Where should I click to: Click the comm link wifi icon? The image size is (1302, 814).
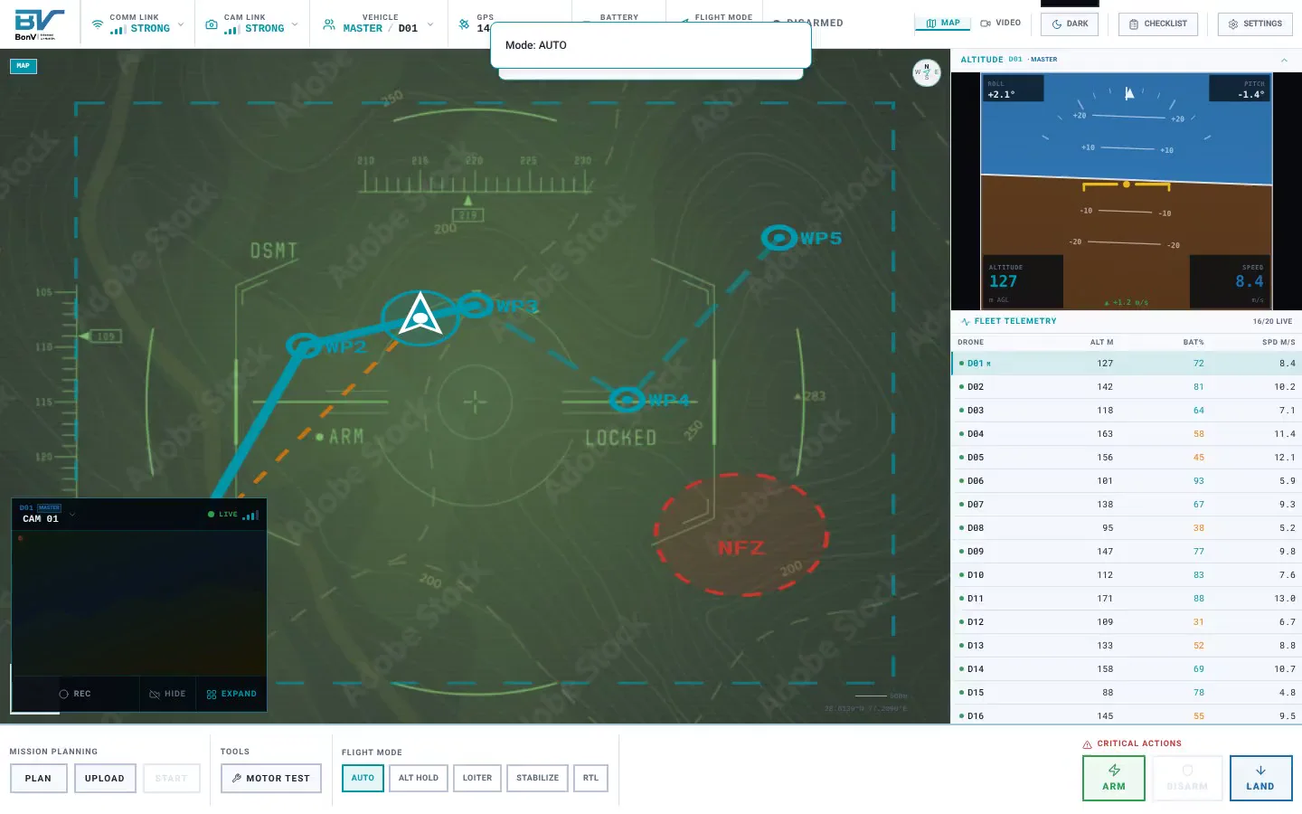[x=97, y=24]
